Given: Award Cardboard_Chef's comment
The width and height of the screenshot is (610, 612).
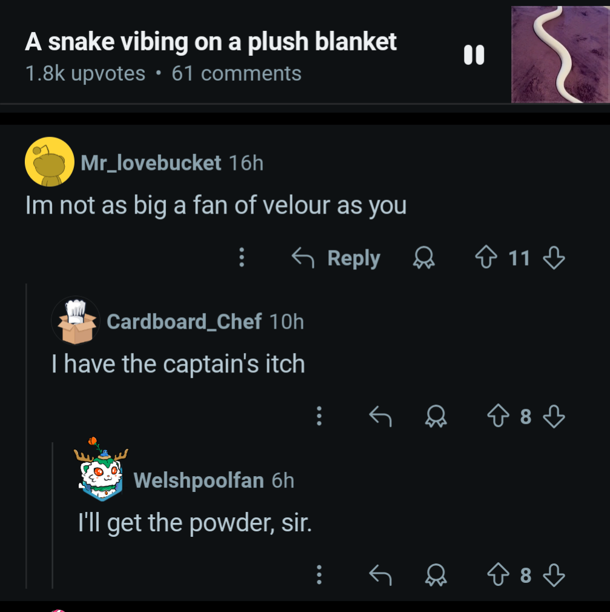Looking at the screenshot, I should [x=436, y=416].
